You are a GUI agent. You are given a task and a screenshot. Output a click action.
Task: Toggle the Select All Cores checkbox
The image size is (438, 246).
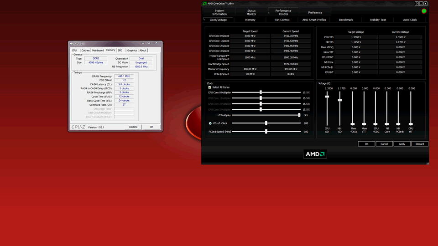[210, 87]
